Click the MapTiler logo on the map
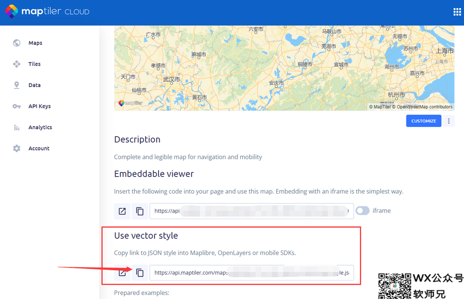Viewport: 464px width, 299px height. (131, 103)
